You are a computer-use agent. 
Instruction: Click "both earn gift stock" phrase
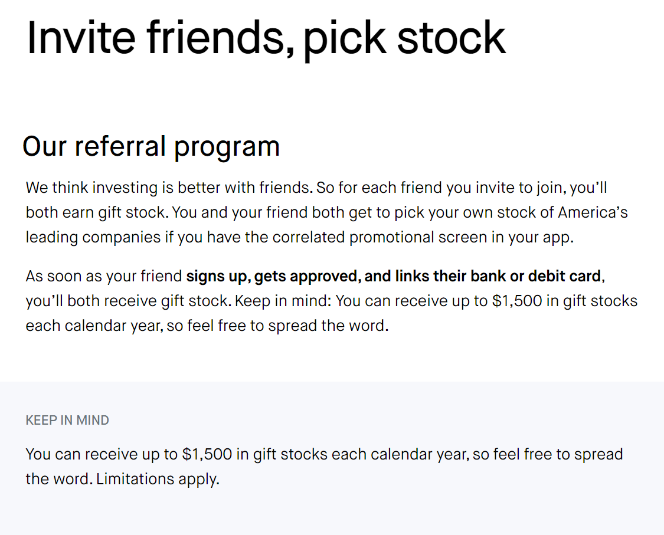click(x=96, y=212)
